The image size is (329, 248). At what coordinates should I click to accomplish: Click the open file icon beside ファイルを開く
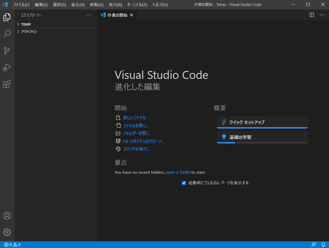click(x=118, y=125)
